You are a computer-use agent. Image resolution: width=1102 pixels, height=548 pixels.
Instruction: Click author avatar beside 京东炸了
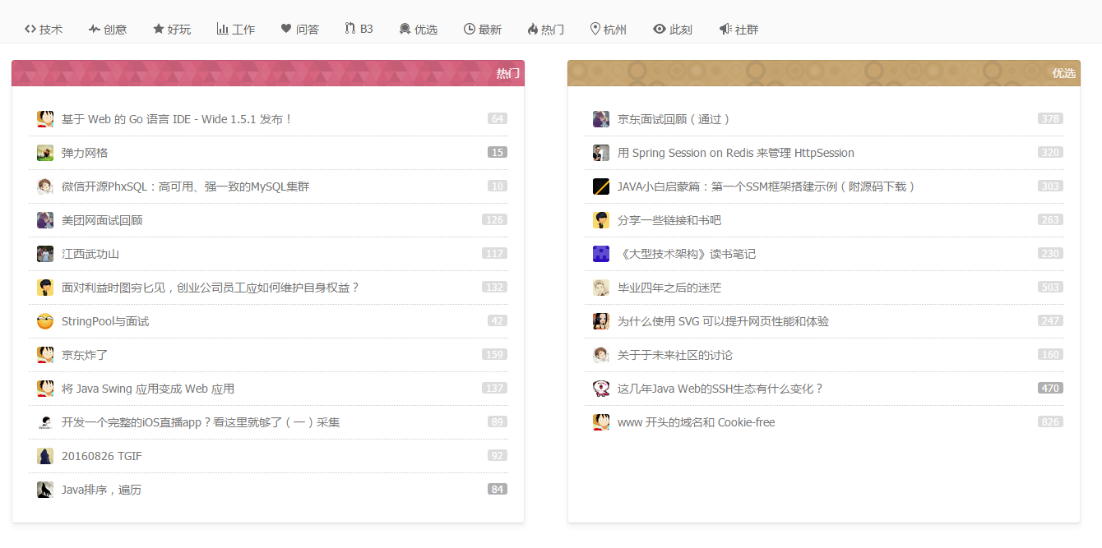[x=45, y=355]
